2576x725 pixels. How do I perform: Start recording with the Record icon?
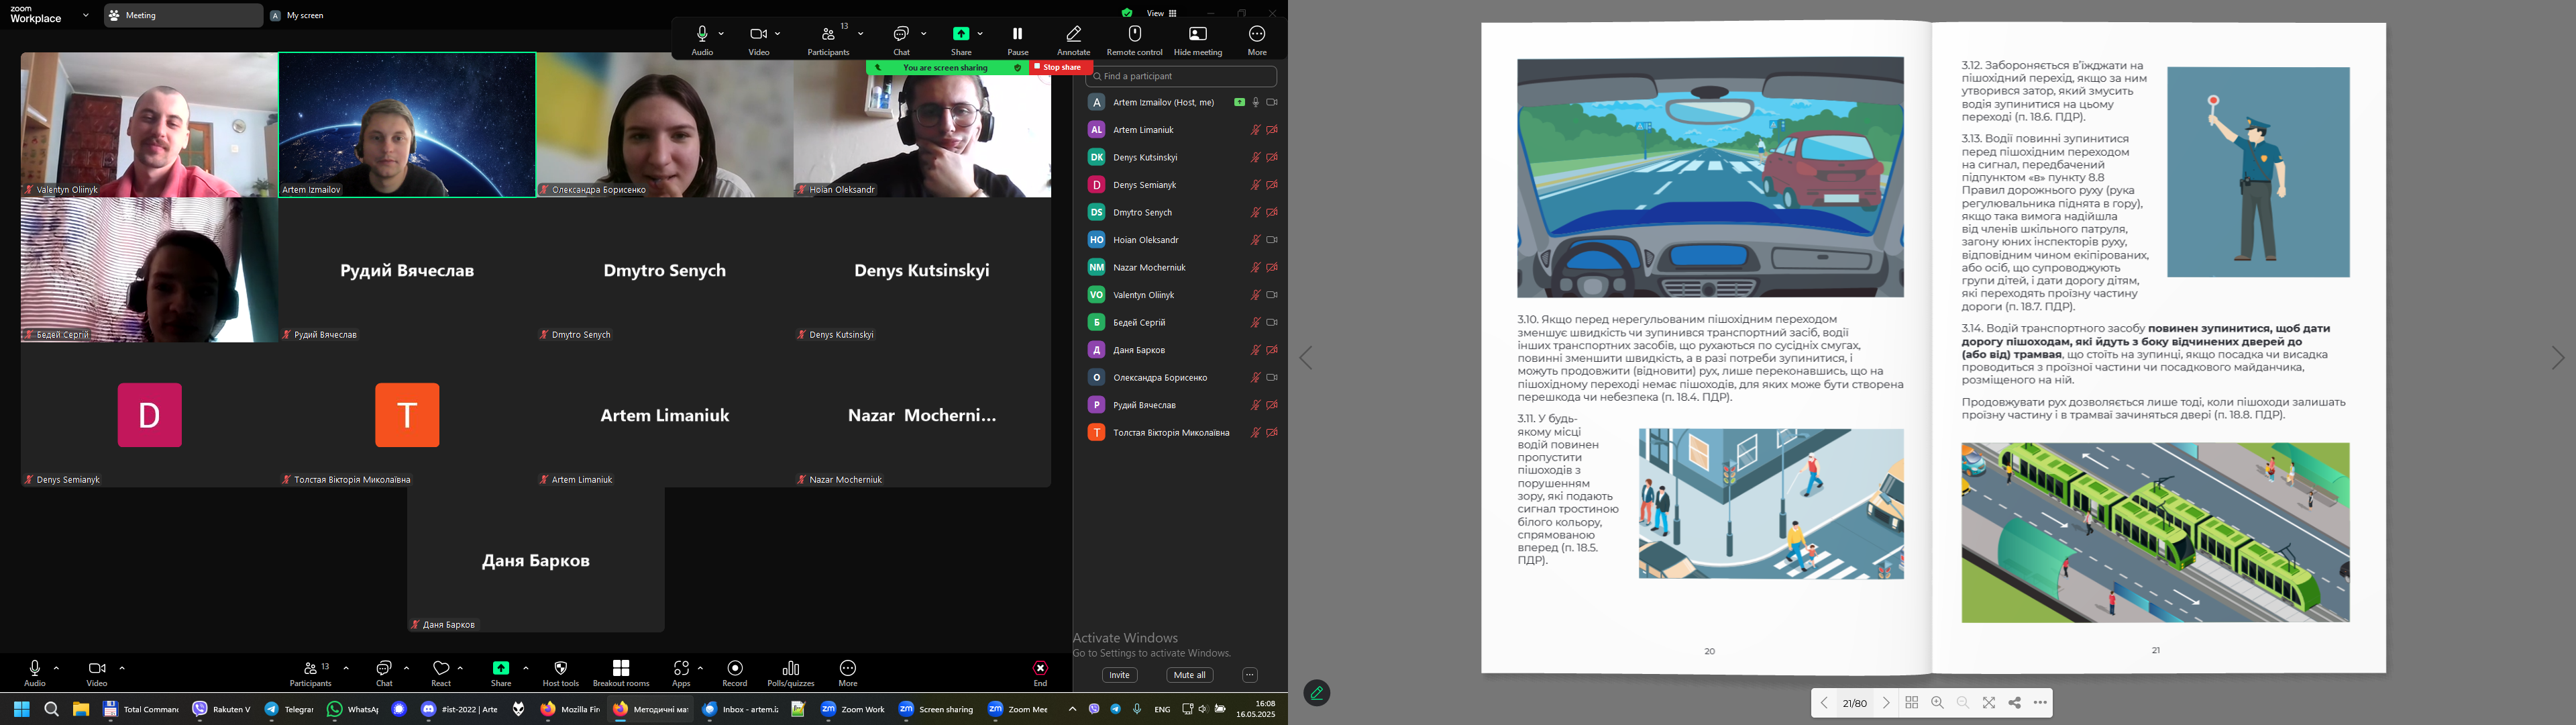click(735, 673)
